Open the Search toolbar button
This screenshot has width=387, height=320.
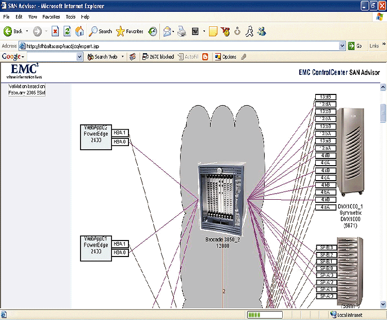[x=101, y=31]
